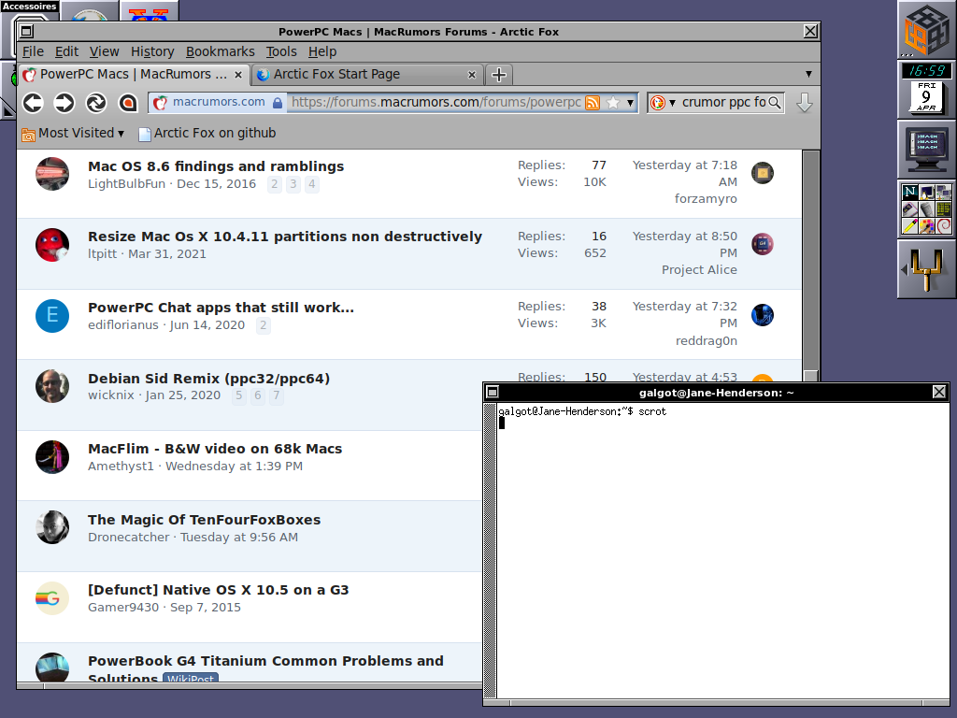Open the File menu
The width and height of the screenshot is (957, 718).
(33, 52)
